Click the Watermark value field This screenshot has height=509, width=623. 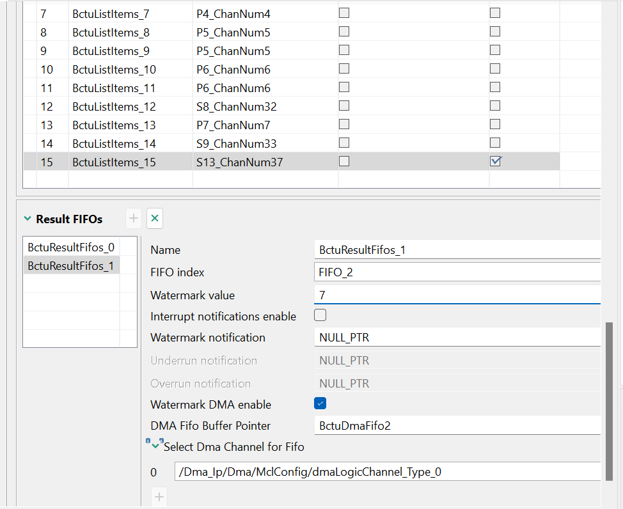(x=457, y=295)
